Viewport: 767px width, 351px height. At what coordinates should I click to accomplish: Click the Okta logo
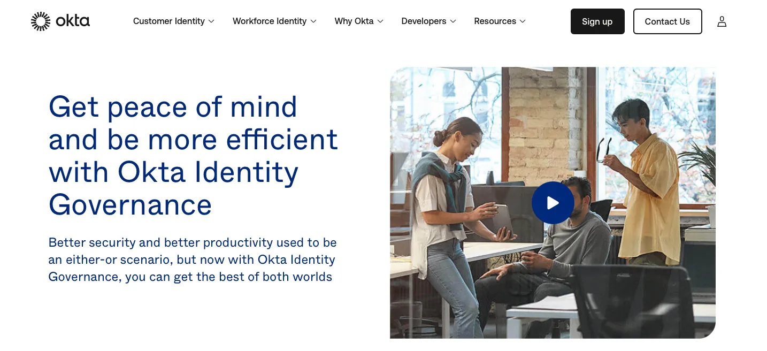click(60, 21)
